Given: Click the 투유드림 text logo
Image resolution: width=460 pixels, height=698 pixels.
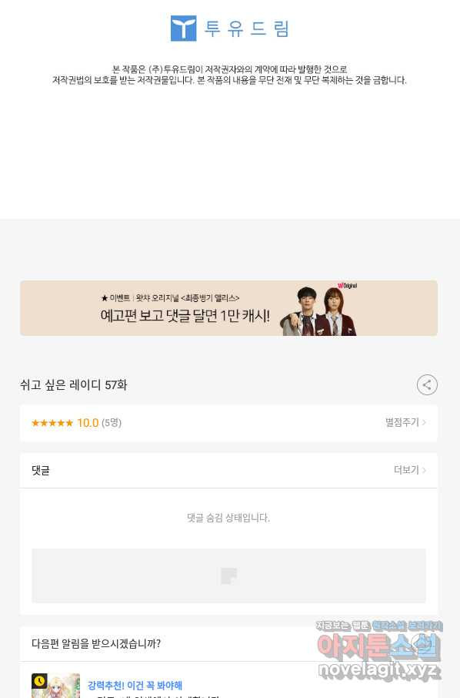Looking at the screenshot, I should 247,29.
